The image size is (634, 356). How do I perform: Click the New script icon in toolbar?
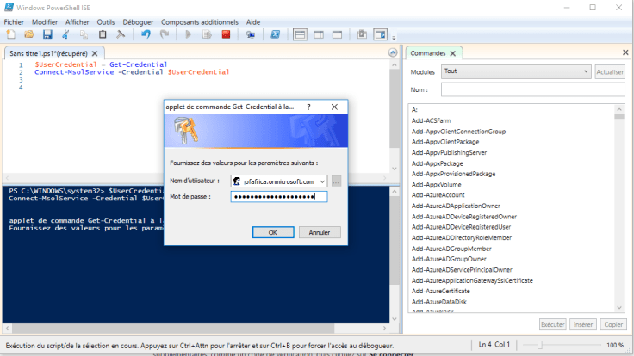point(11,34)
